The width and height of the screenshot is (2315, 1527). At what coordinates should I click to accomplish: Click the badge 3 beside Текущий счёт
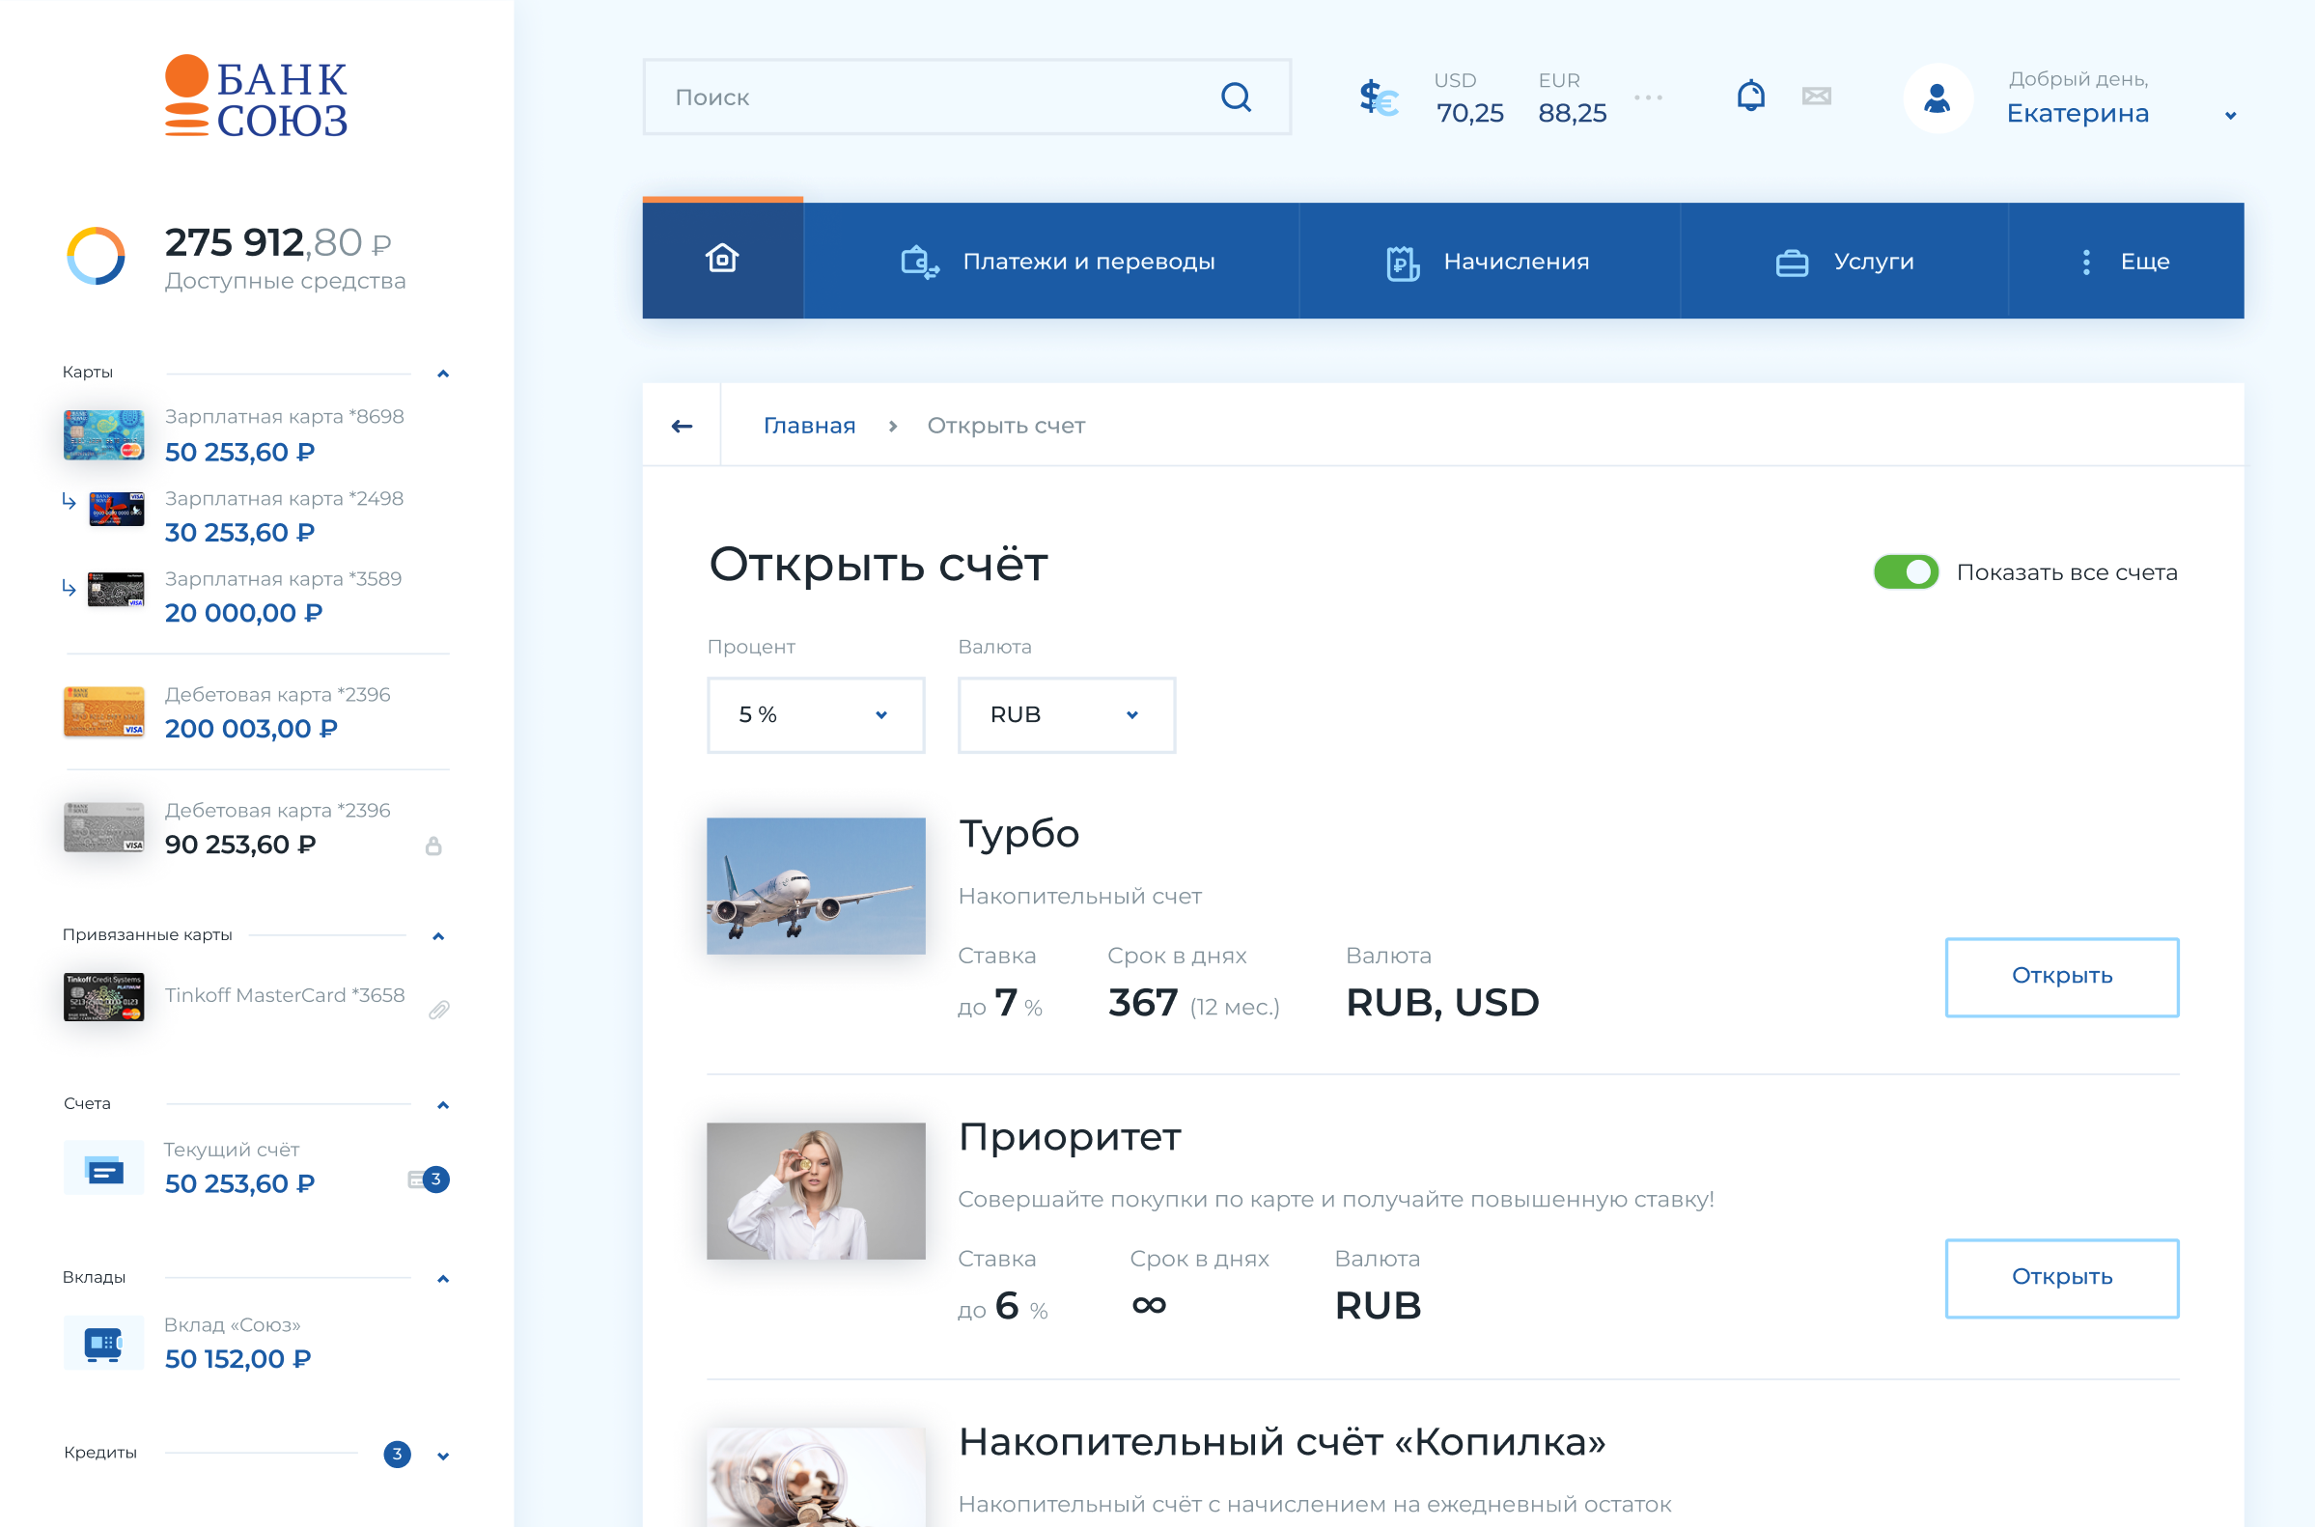point(435,1180)
